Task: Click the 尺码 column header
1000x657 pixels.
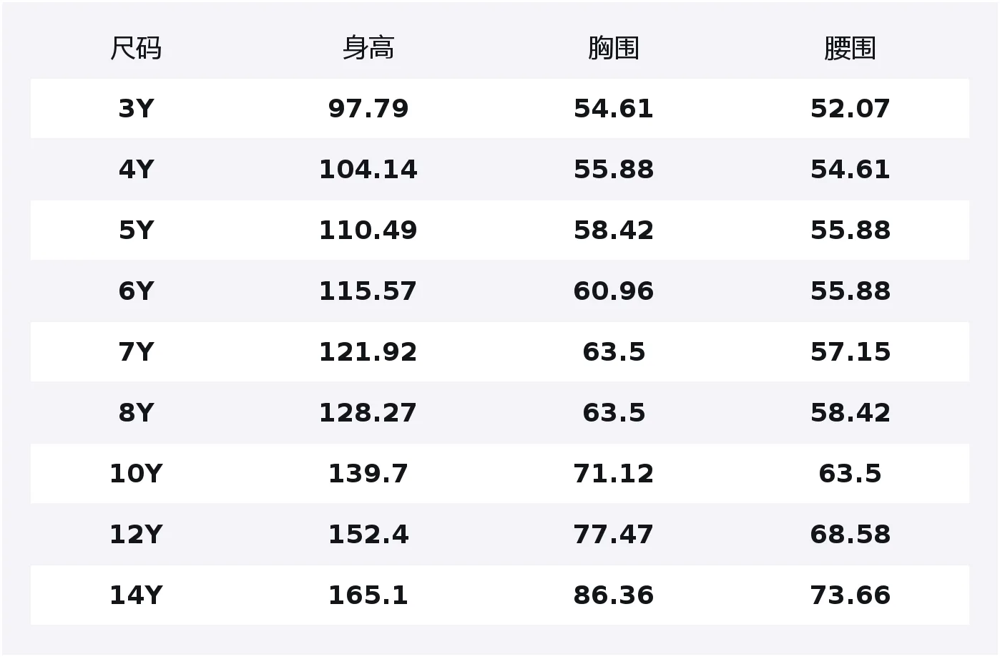Action: pos(136,48)
